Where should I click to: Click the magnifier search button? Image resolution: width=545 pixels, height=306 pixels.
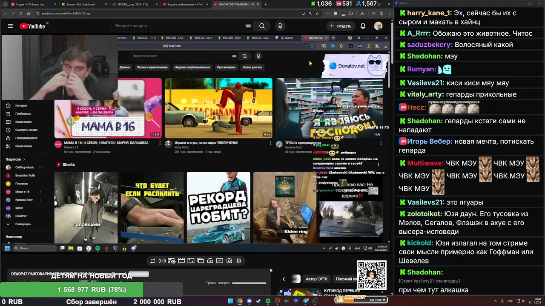[262, 26]
